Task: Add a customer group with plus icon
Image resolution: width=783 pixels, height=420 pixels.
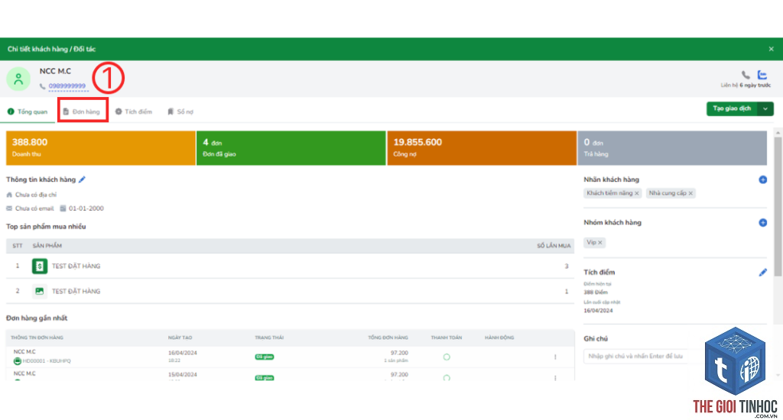Action: 762,222
